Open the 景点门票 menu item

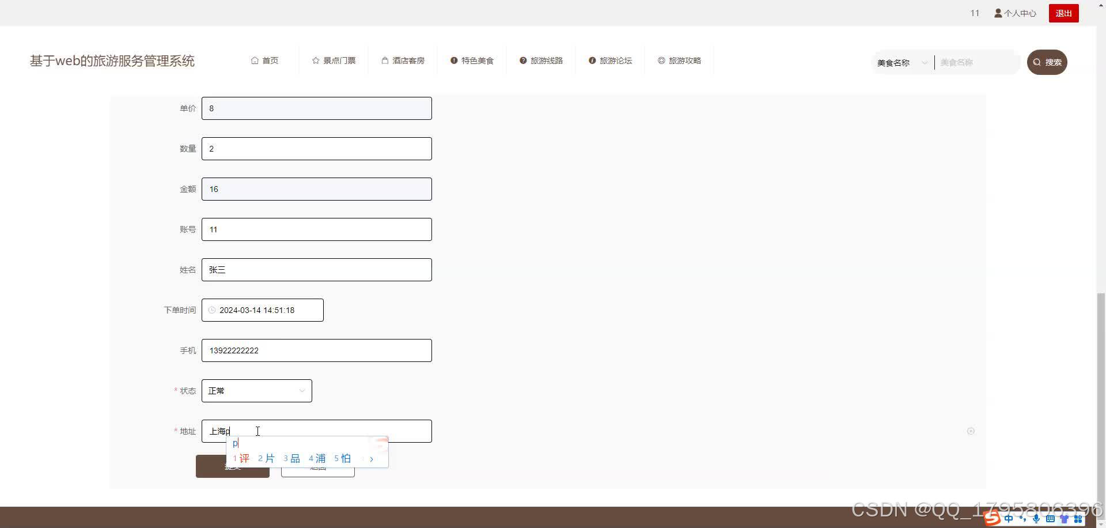point(334,61)
